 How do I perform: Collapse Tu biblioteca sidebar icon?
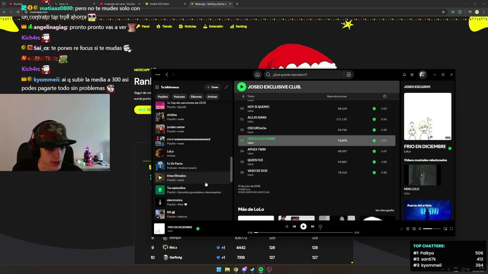point(157,87)
